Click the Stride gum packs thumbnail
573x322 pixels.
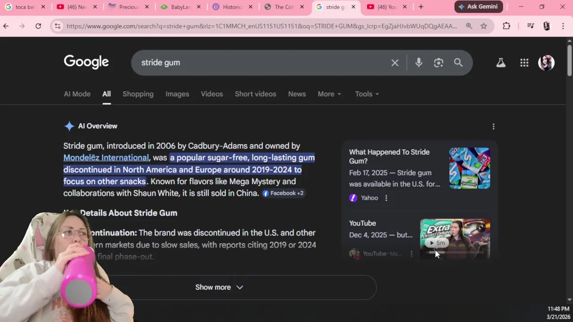click(x=470, y=168)
